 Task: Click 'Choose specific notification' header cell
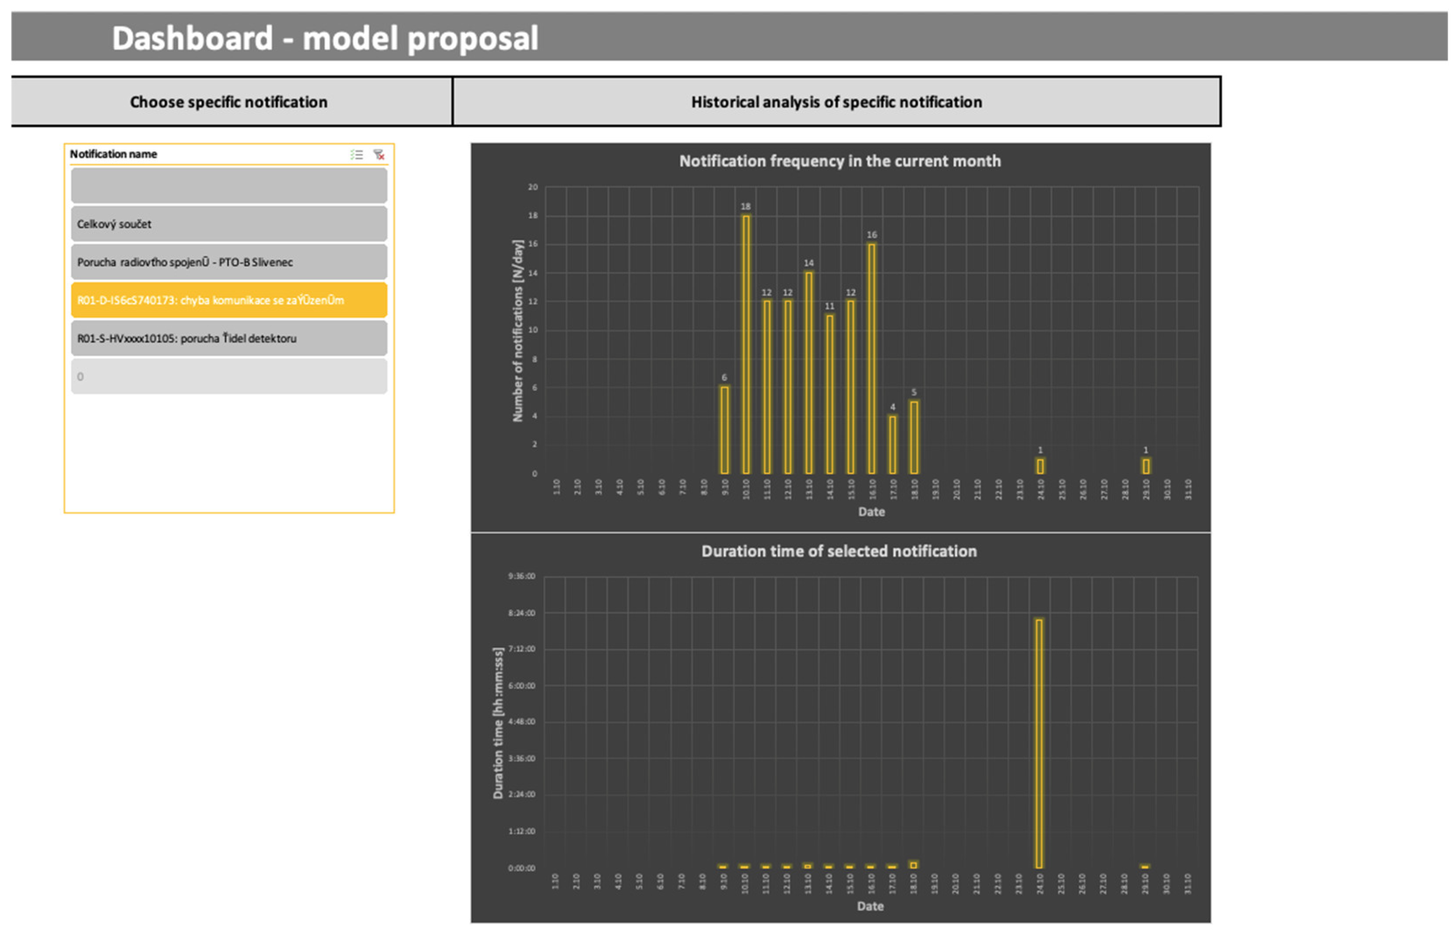pyautogui.click(x=229, y=102)
